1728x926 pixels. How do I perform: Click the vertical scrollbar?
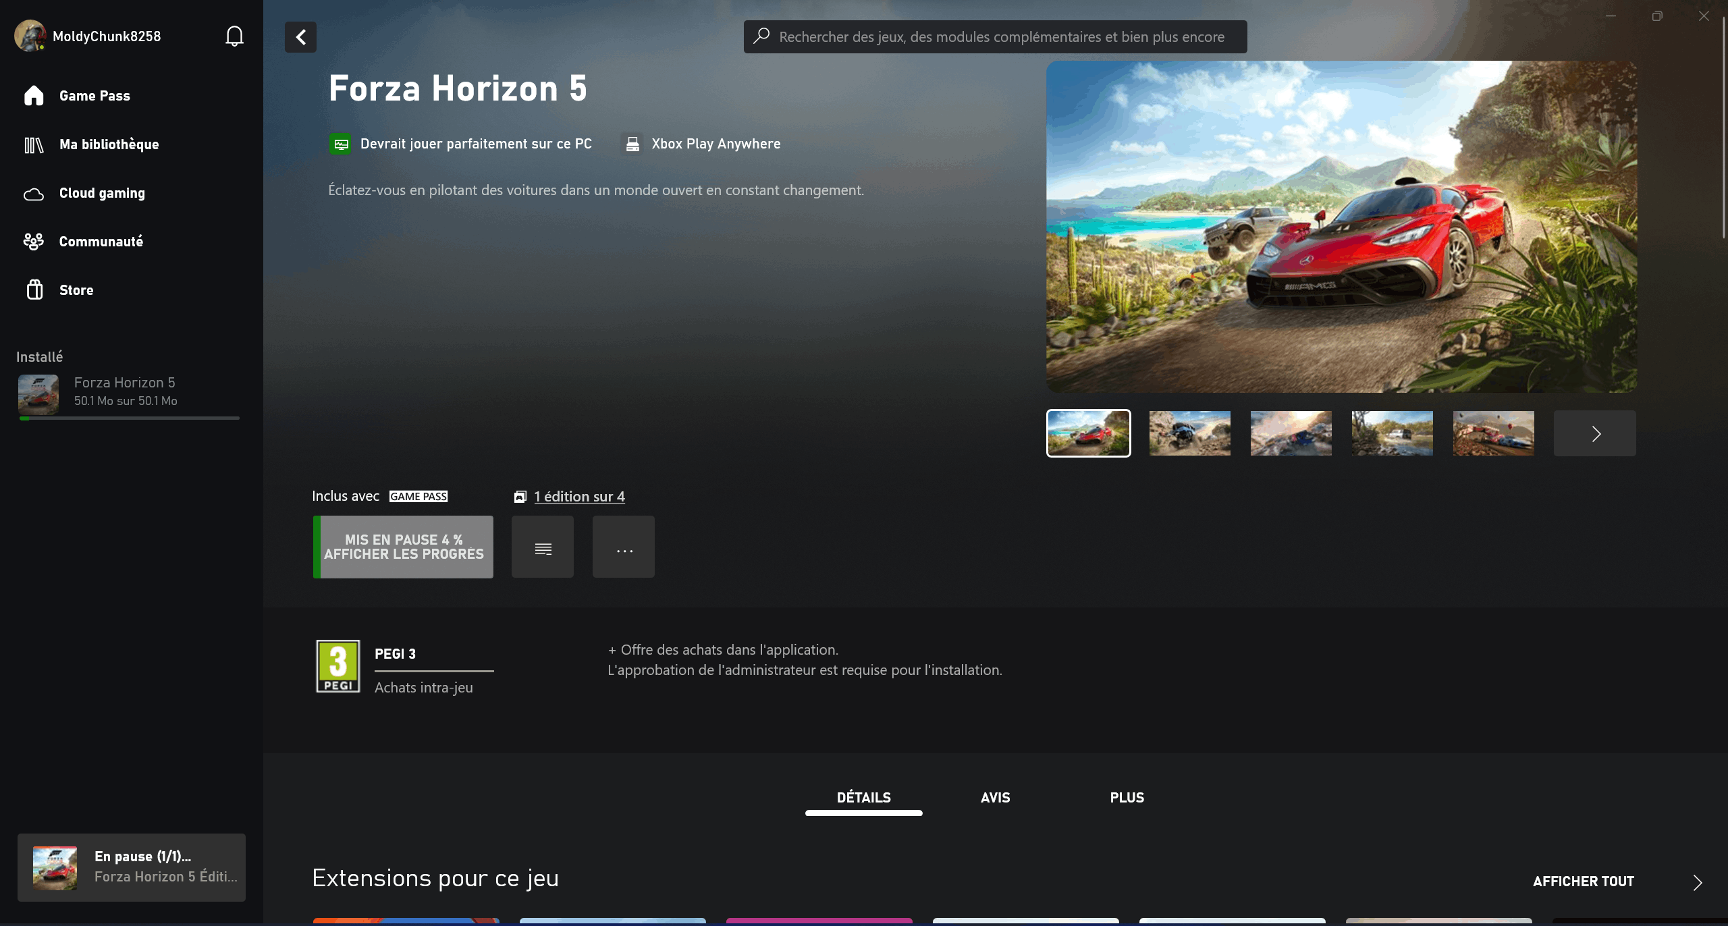[1723, 128]
